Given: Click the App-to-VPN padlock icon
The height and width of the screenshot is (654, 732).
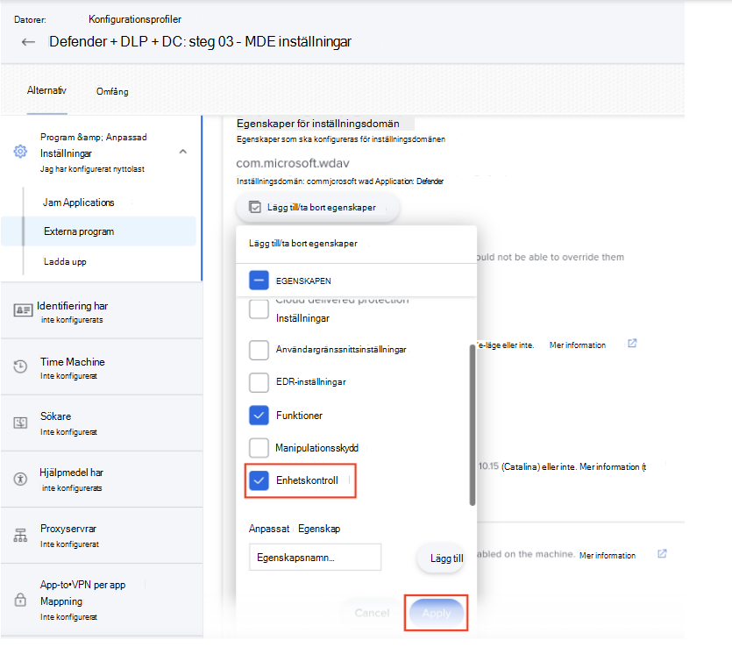Looking at the screenshot, I should coord(20,600).
